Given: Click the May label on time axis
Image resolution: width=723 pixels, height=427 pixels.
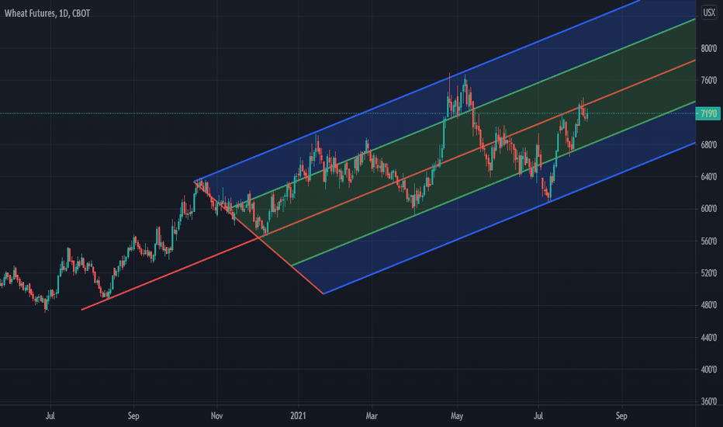Looking at the screenshot, I should click(456, 416).
